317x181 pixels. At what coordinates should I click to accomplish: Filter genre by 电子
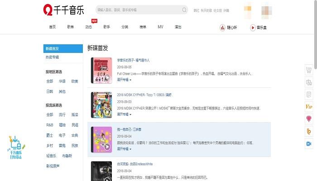click(62, 135)
